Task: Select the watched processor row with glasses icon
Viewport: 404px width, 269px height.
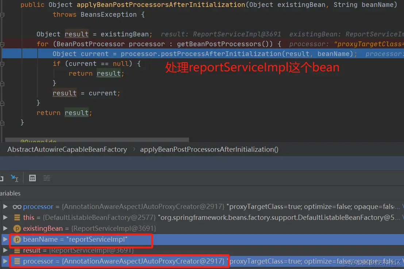Action: click(202, 206)
